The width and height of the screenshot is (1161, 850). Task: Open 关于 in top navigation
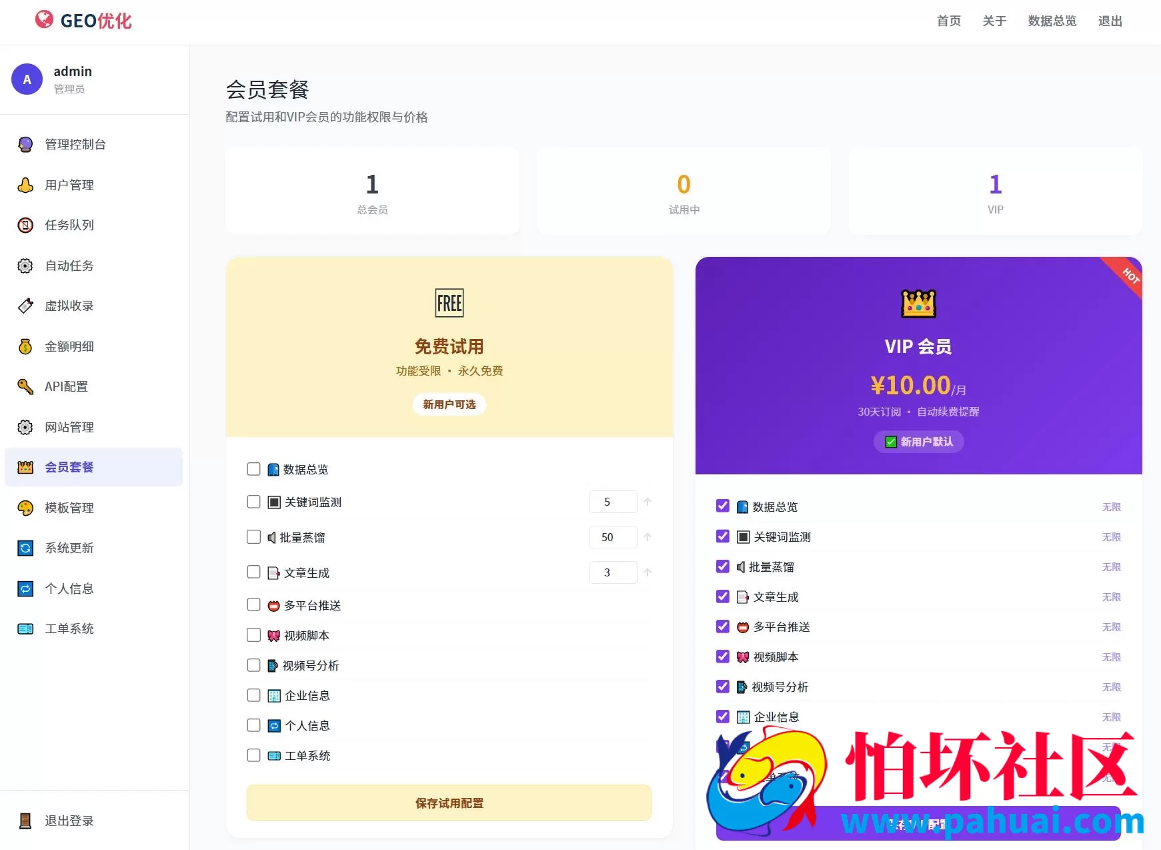pos(994,21)
